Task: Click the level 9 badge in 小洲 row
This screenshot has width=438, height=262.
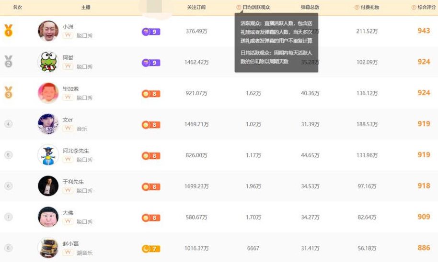Action: pos(151,32)
